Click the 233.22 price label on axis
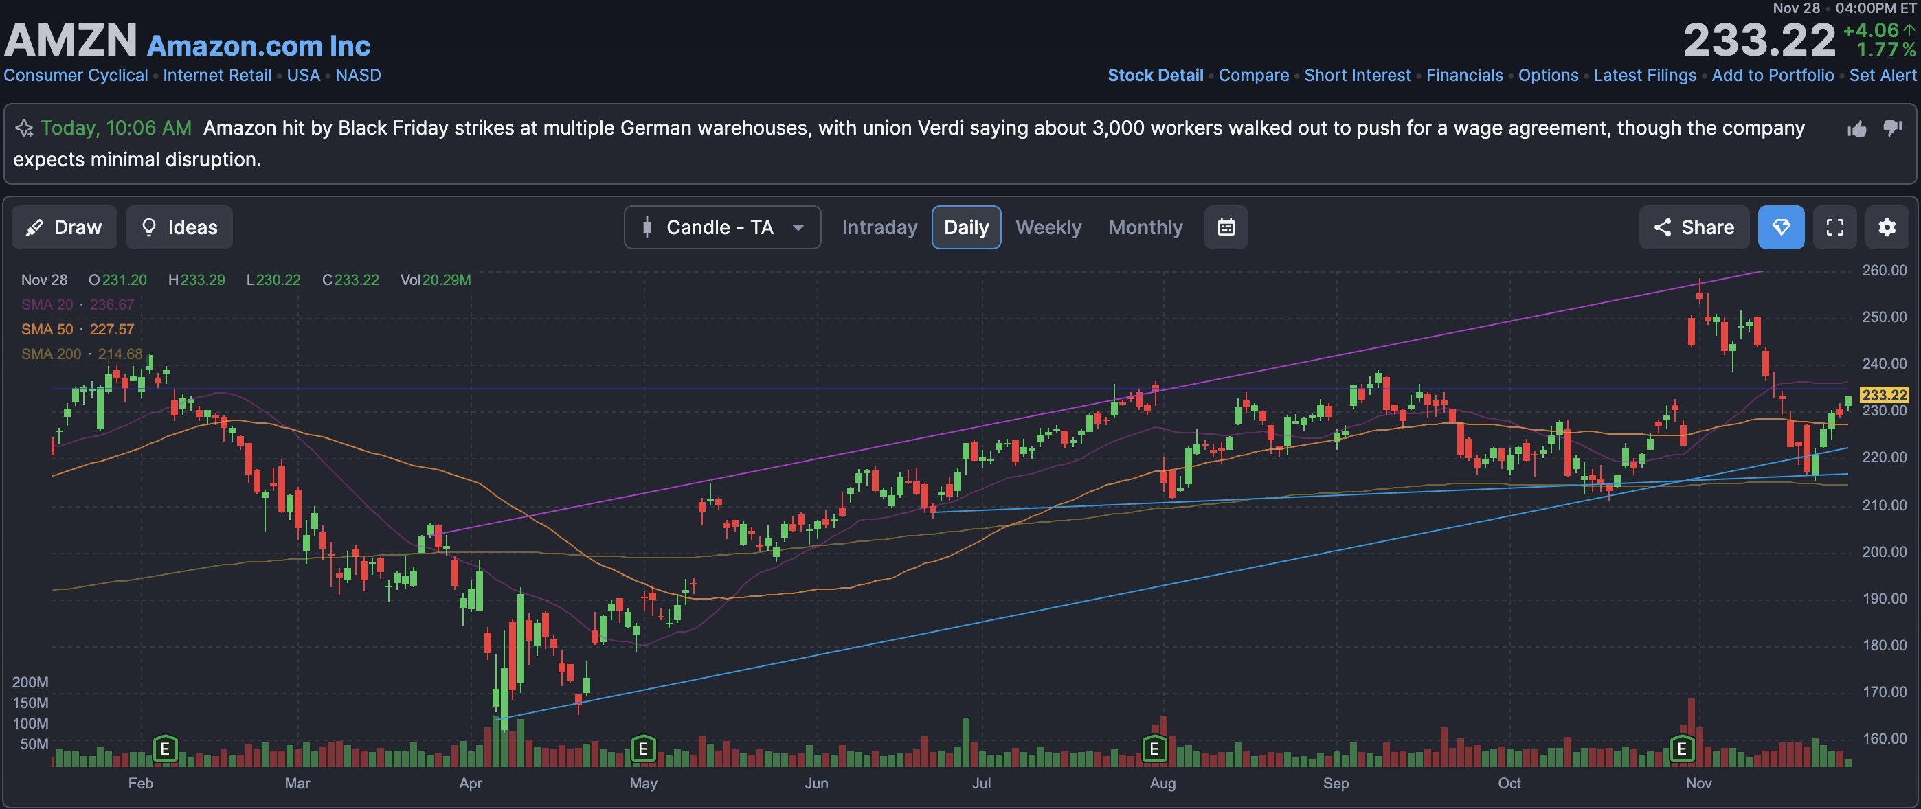1921x809 pixels. point(1884,395)
